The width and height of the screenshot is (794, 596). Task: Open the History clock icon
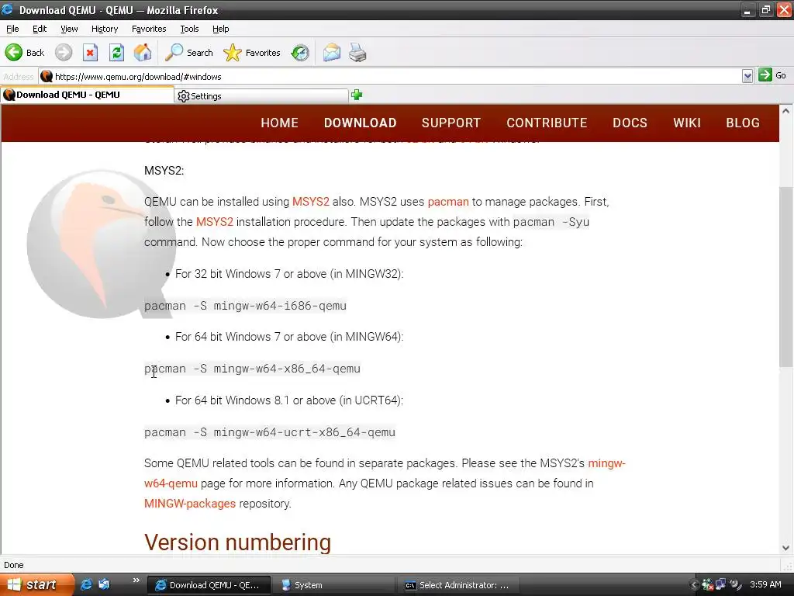click(x=300, y=53)
